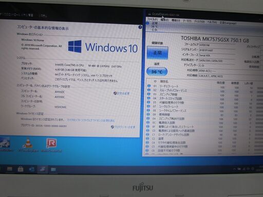The width and height of the screenshot is (263, 197).
Task: Open the 編集 menu in CrystalDiskInfo
Action: tap(164, 20)
